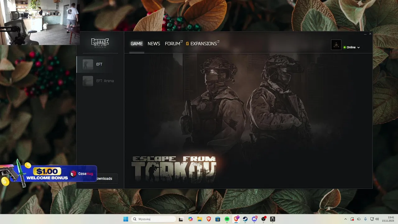Click the Escape from Tarkov logo
The width and height of the screenshot is (398, 224).
pyautogui.click(x=174, y=169)
